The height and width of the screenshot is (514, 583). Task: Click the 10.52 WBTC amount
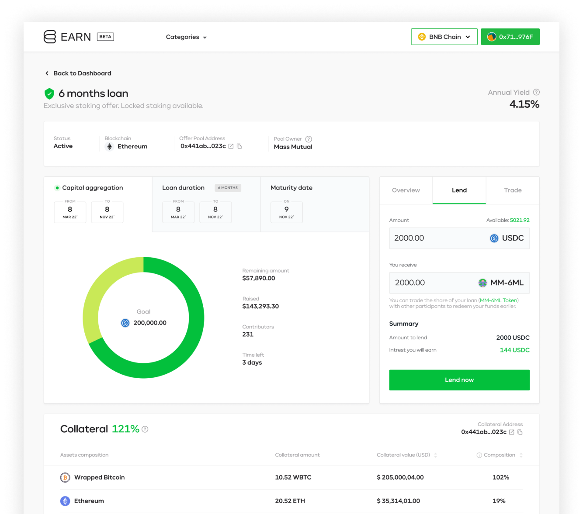293,477
